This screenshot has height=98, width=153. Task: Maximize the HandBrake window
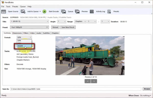(x=142, y=2)
